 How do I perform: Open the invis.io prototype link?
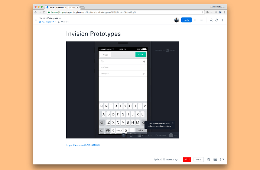pos(83,145)
